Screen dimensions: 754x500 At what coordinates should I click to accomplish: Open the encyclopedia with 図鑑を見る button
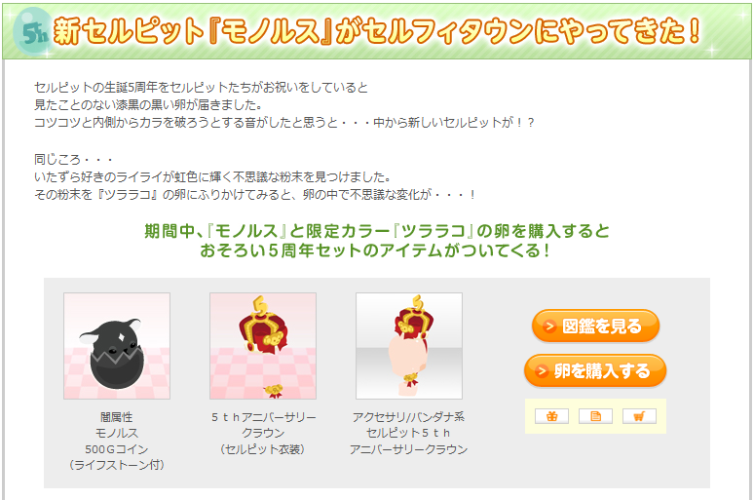pyautogui.click(x=595, y=327)
